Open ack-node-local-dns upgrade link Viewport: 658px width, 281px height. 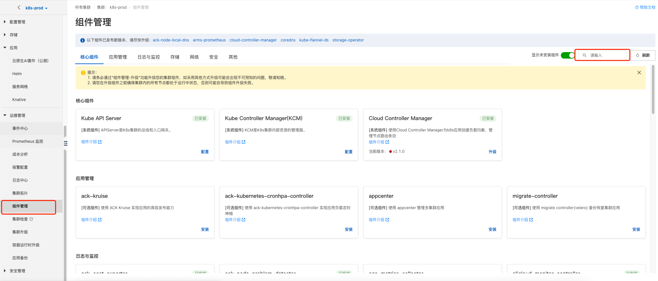171,40
